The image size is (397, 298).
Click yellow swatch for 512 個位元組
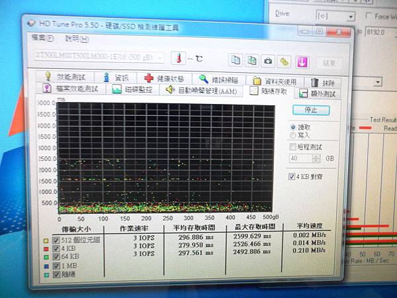point(46,240)
